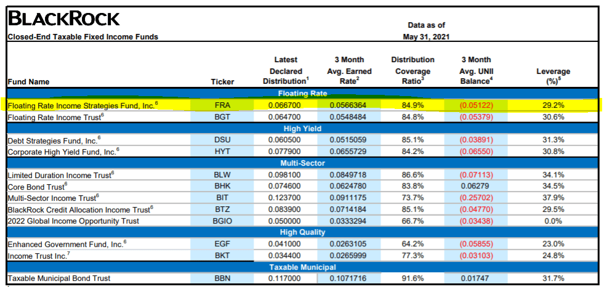Click the EGF ticker cell
The image size is (604, 287).
[x=222, y=245]
